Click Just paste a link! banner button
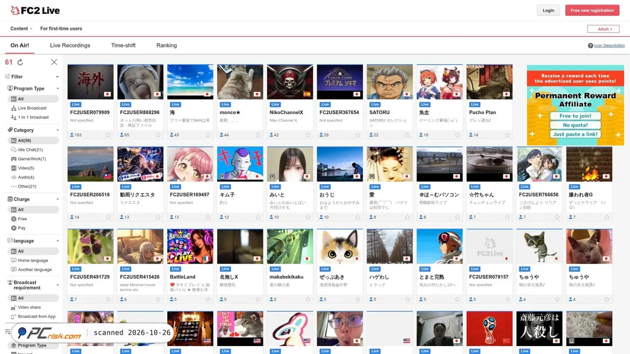 (x=575, y=134)
